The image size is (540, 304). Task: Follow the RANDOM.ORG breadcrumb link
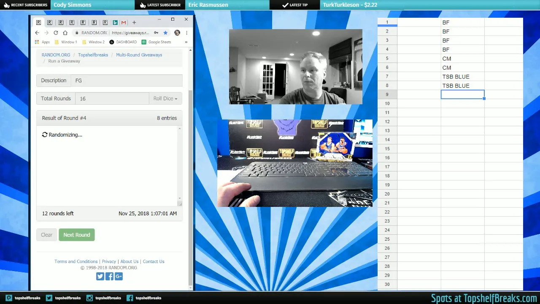[x=56, y=55]
